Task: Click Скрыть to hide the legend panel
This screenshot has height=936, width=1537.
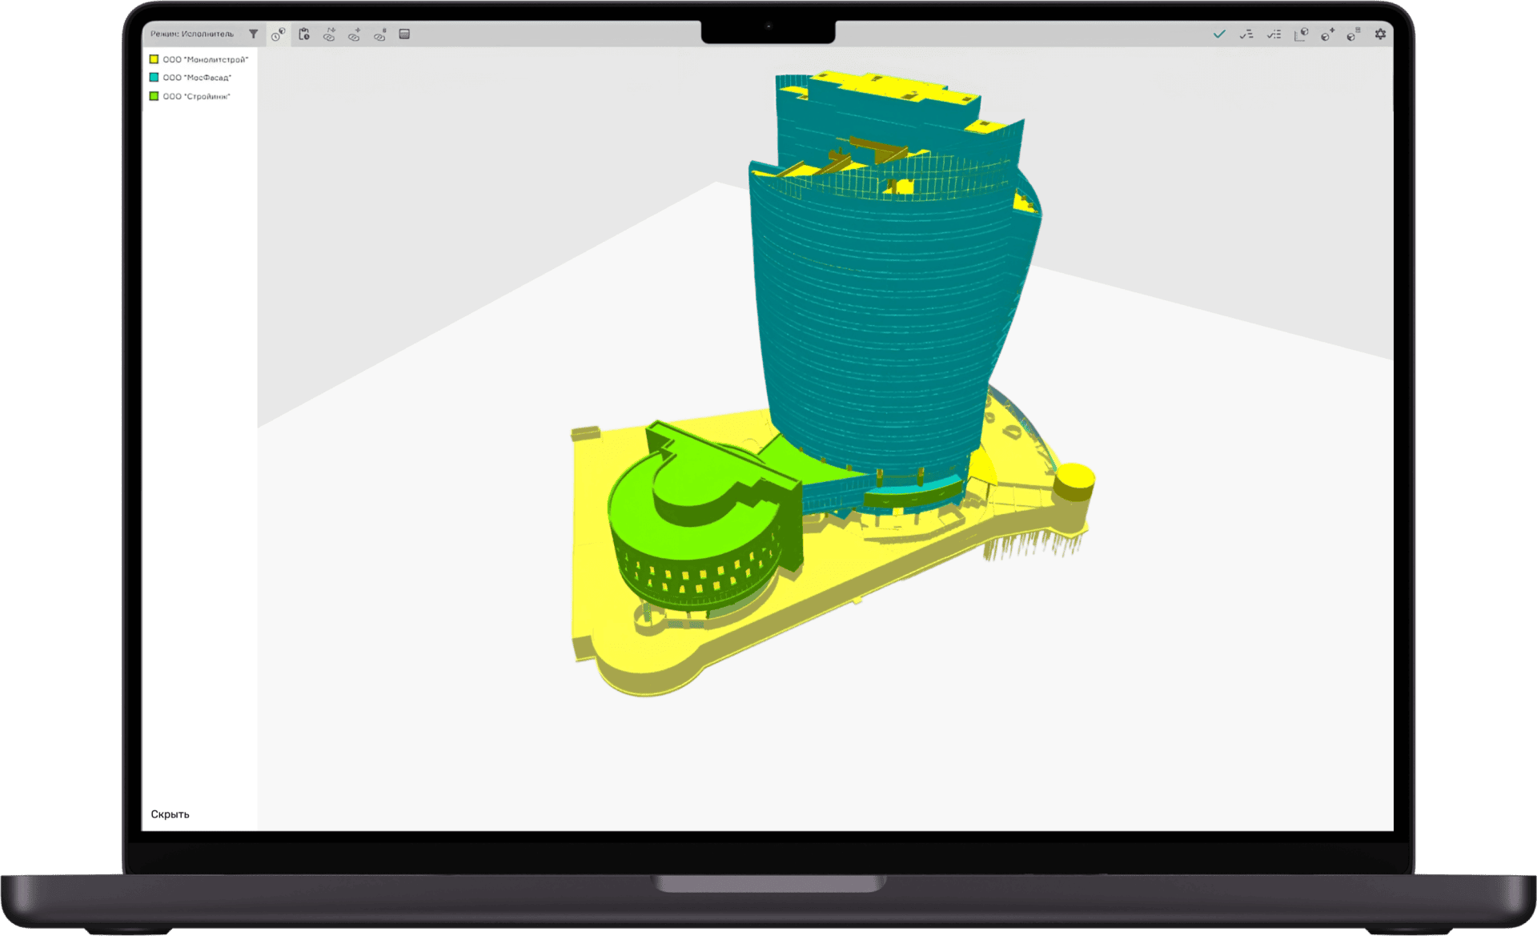Action: tap(170, 814)
